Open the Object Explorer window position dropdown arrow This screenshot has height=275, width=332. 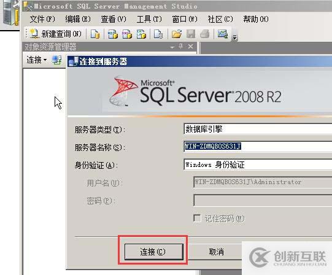pyautogui.click(x=172, y=47)
